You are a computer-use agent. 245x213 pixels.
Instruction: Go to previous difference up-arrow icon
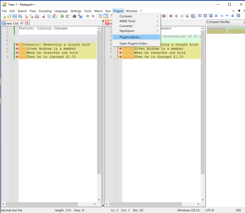222,16
